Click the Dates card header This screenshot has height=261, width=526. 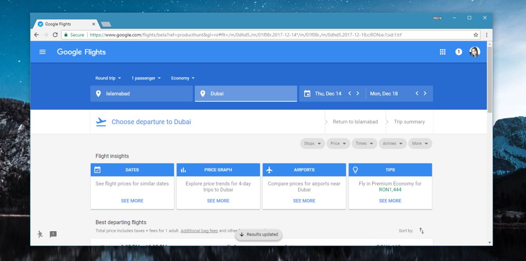coord(132,170)
